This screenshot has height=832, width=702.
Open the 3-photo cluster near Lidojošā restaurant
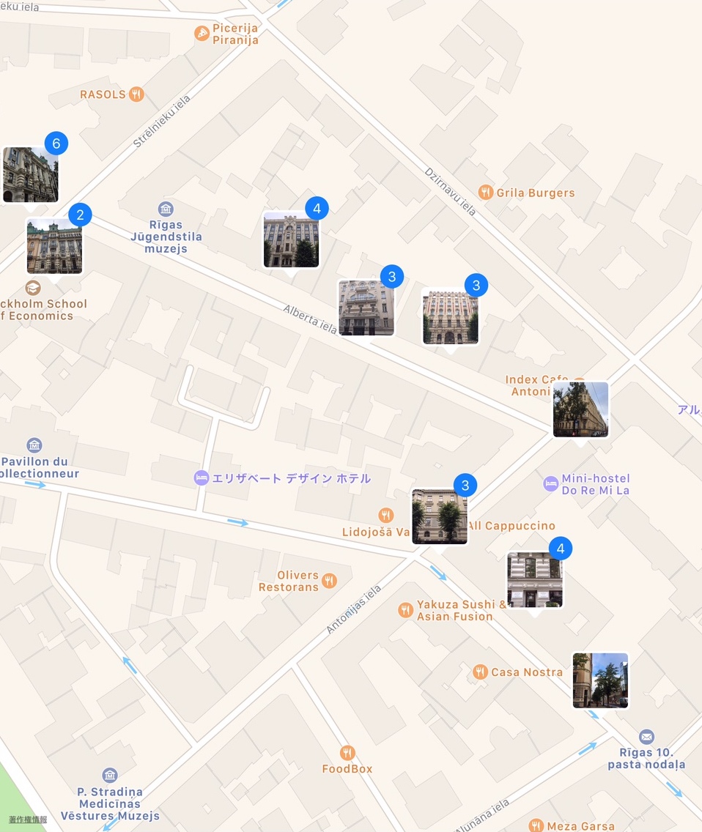439,516
